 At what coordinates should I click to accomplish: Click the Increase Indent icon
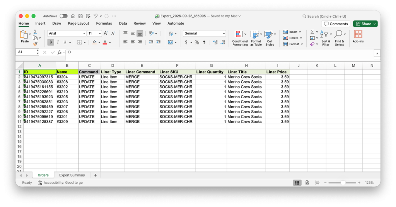pyautogui.click(x=158, y=42)
